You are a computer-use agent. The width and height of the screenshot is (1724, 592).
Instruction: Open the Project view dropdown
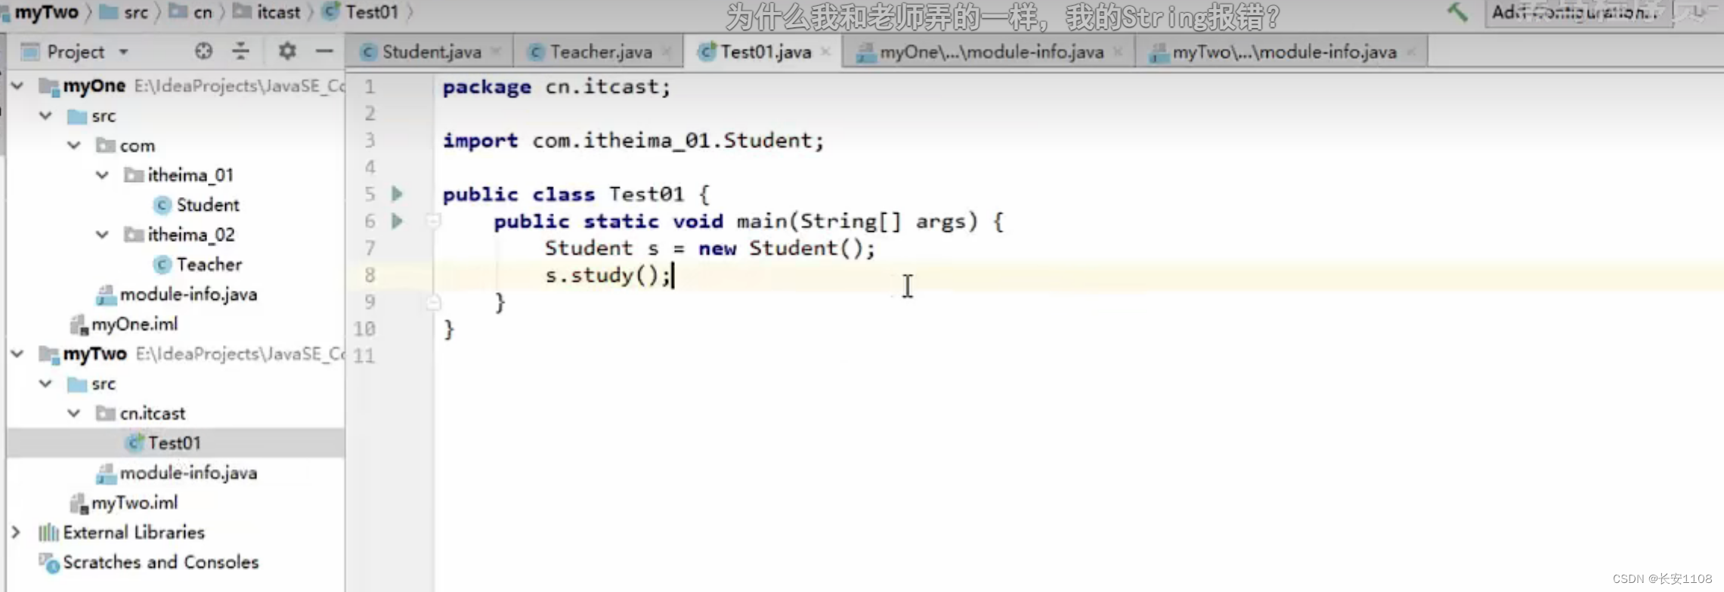click(123, 52)
